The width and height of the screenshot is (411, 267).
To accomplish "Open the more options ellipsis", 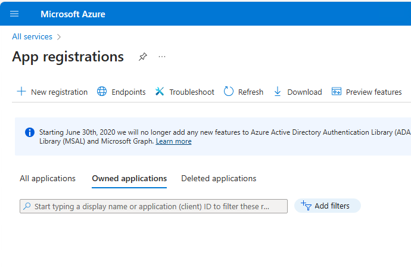I will [162, 57].
